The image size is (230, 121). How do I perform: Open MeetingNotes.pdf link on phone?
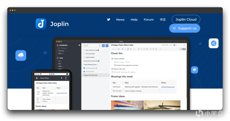[x=62, y=93]
